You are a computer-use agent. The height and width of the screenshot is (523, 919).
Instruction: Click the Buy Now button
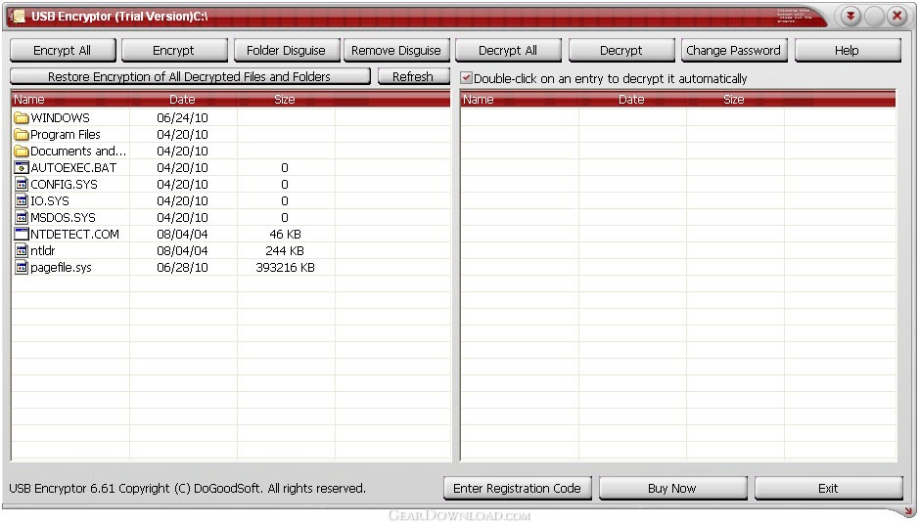672,489
